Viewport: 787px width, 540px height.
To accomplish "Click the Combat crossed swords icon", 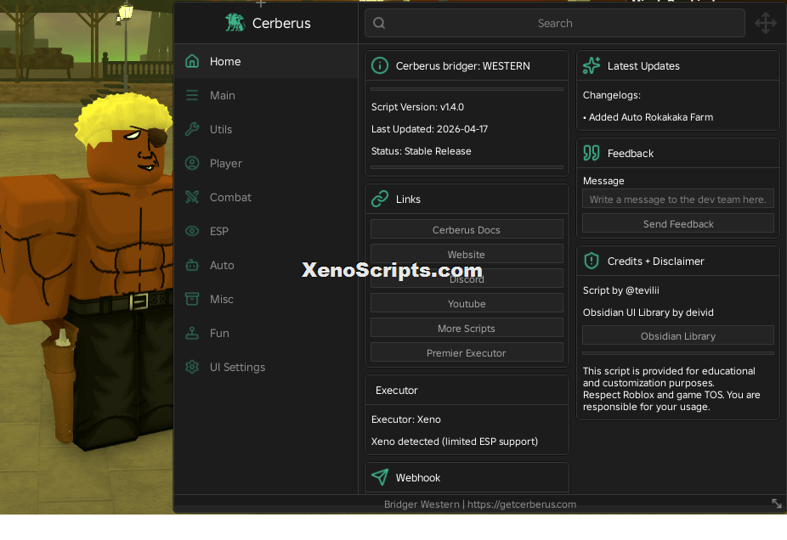I will pos(192,197).
